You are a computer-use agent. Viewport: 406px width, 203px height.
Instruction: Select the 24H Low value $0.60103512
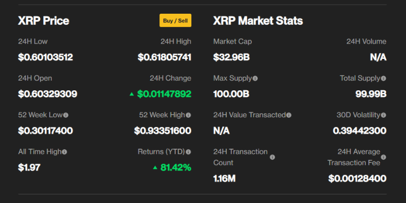click(x=46, y=57)
